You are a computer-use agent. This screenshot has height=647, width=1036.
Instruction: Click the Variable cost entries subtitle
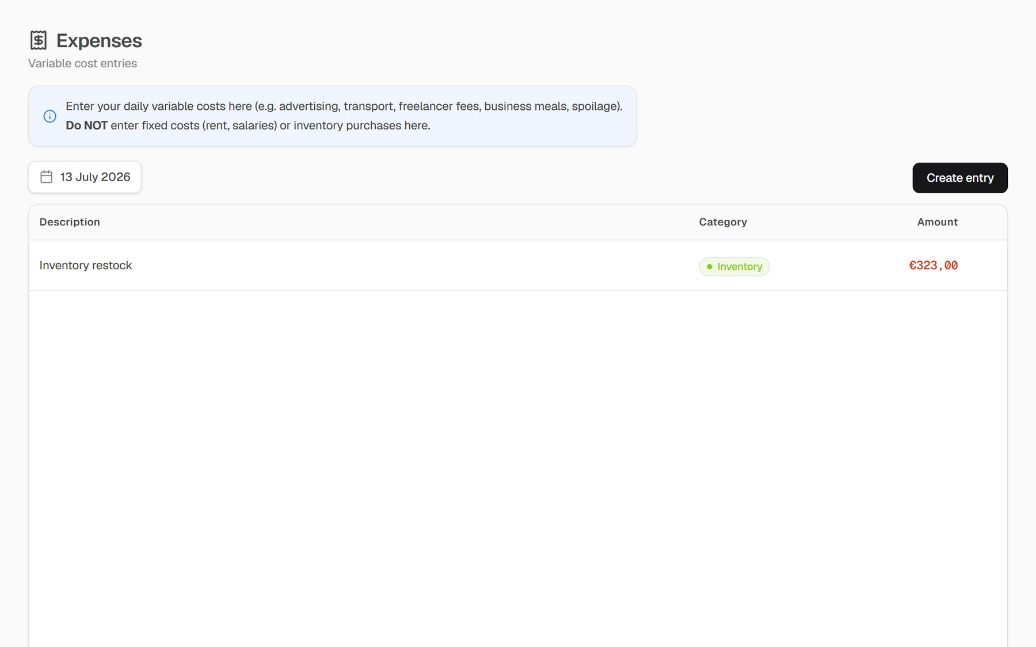pos(83,63)
